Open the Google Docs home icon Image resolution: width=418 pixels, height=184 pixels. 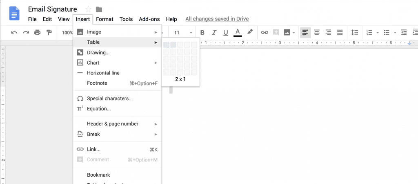coord(14,13)
